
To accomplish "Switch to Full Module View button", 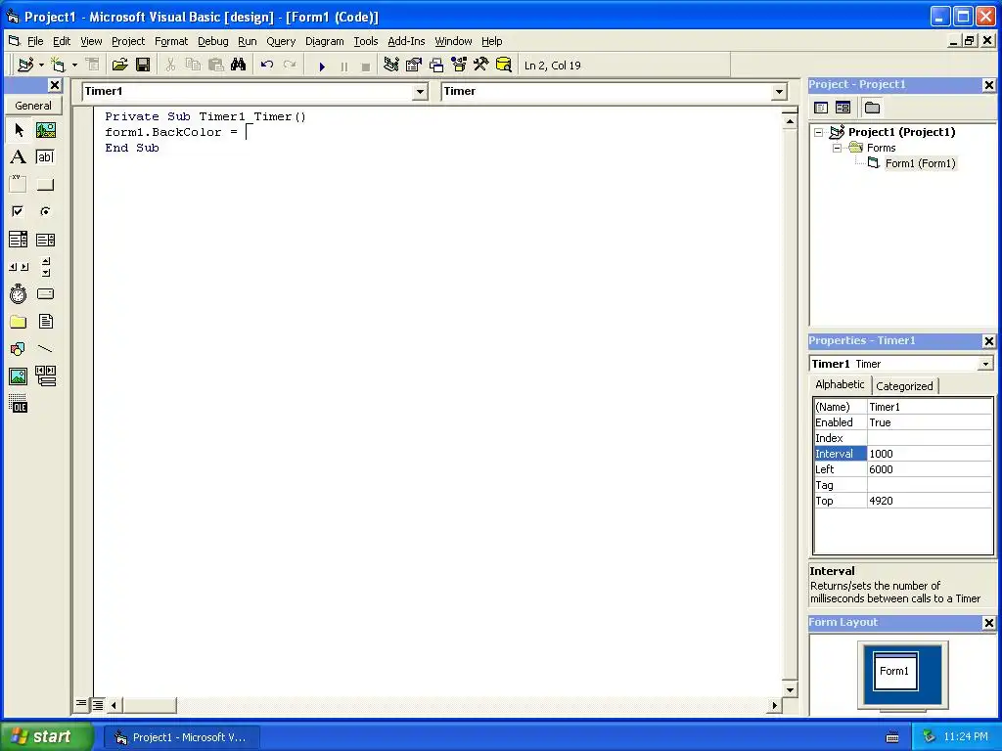I will [x=98, y=705].
